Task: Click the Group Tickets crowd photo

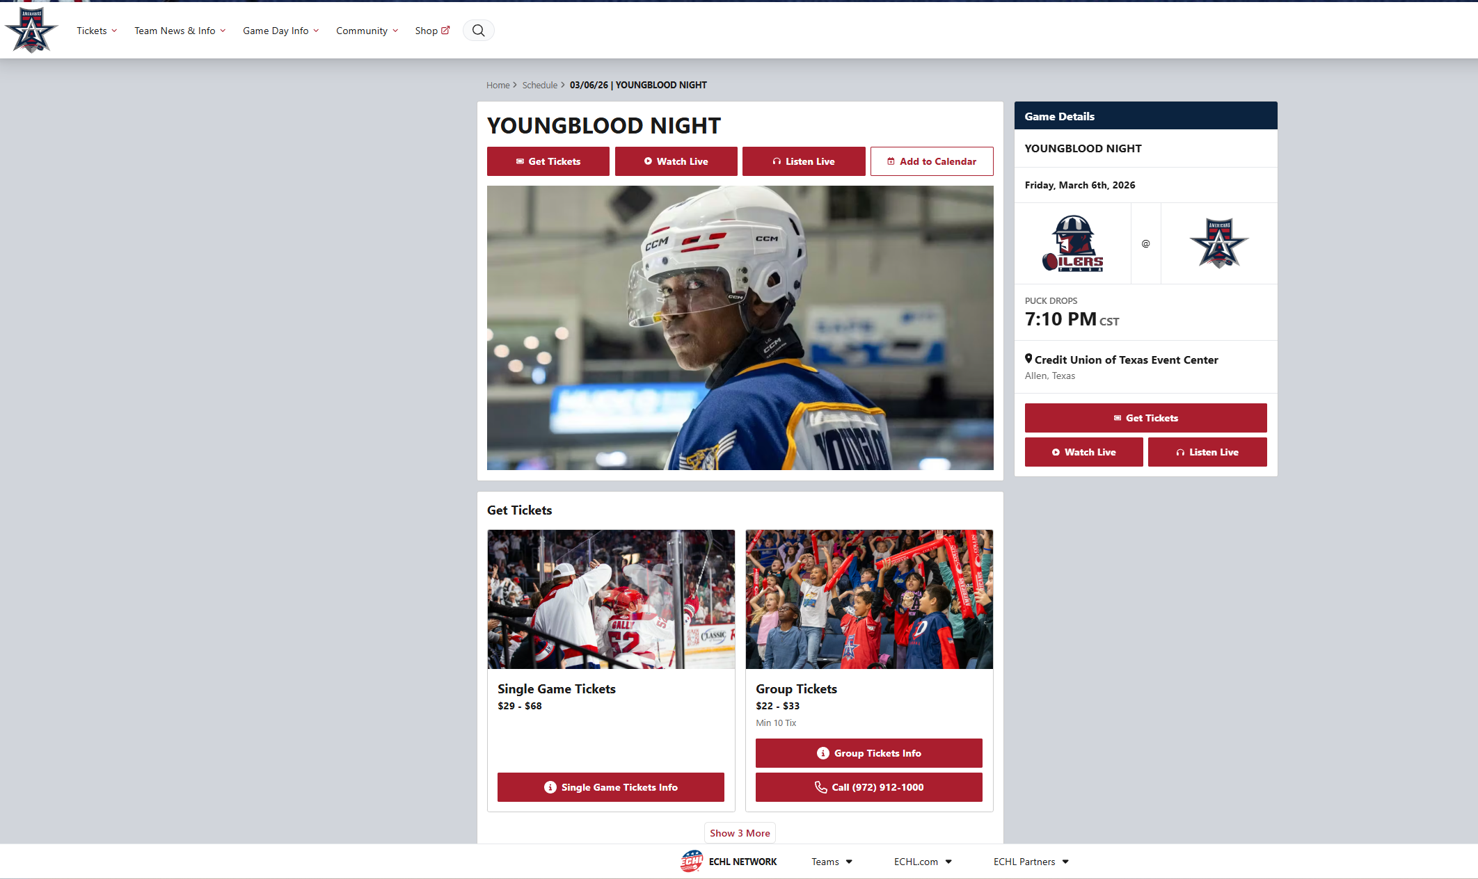Action: pos(869,599)
